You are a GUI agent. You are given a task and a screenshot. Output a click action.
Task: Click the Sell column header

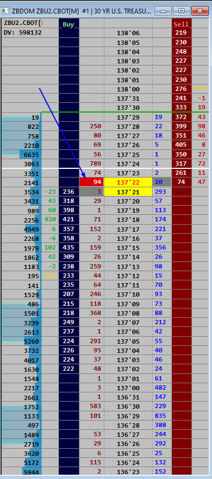[182, 24]
